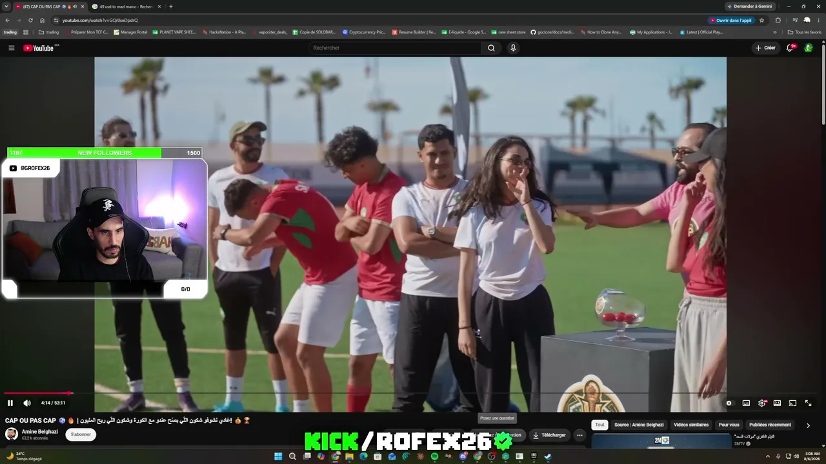Image resolution: width=826 pixels, height=464 pixels.
Task: Show more filter chips with the right arrow
Action: pyautogui.click(x=808, y=425)
